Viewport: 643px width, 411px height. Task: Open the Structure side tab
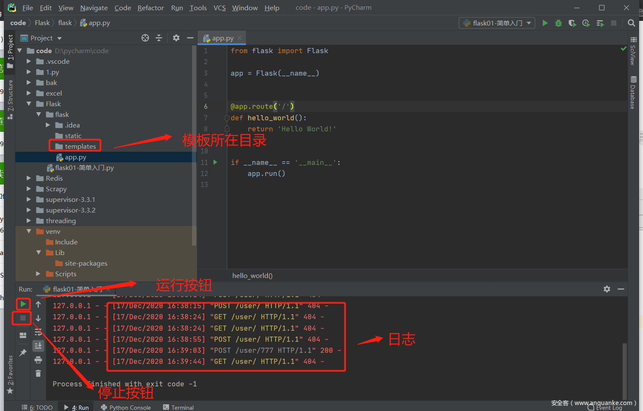point(10,99)
